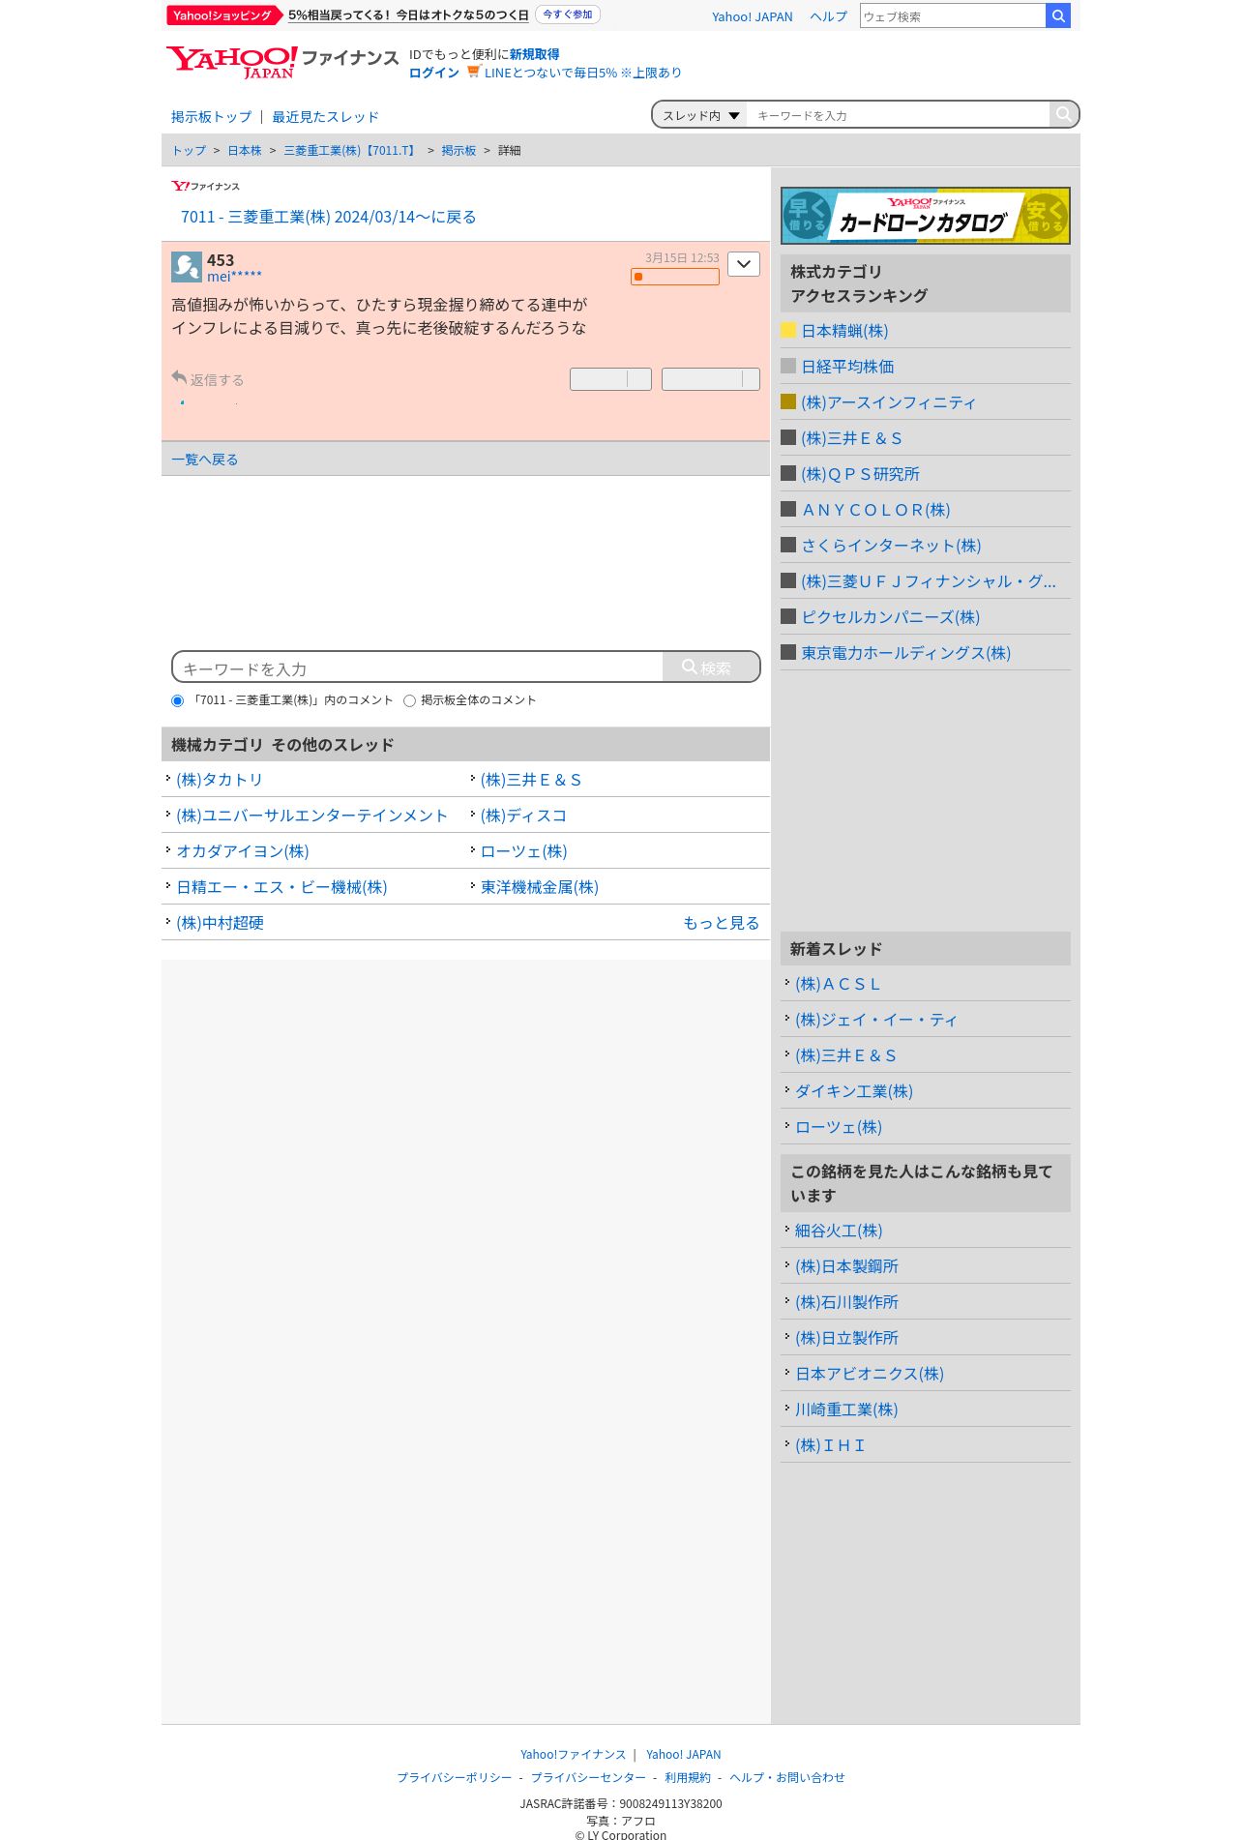Open (株)ＡＣＳＬ under 新着スレッド

tap(838, 984)
